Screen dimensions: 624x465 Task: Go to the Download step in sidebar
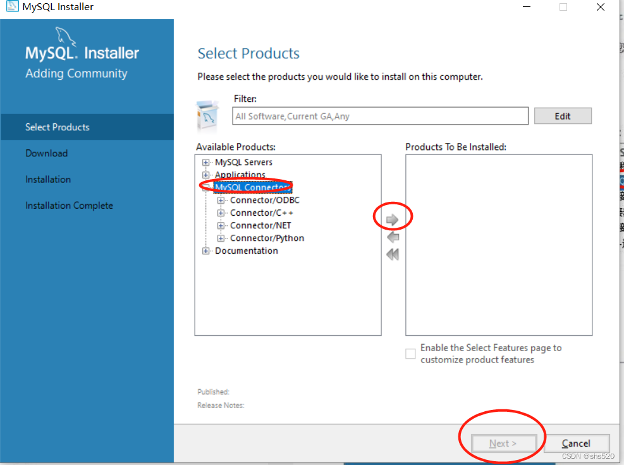click(x=47, y=153)
